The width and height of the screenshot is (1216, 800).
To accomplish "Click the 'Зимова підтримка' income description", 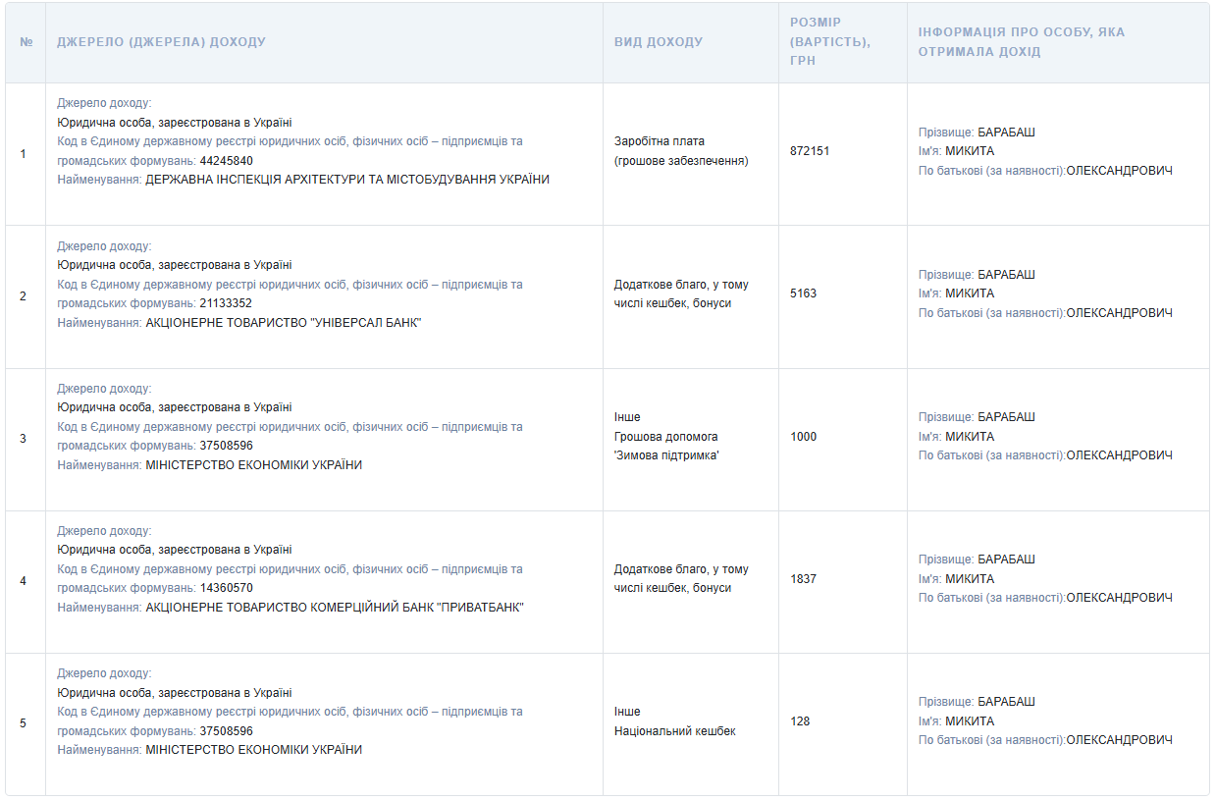I will 666,455.
